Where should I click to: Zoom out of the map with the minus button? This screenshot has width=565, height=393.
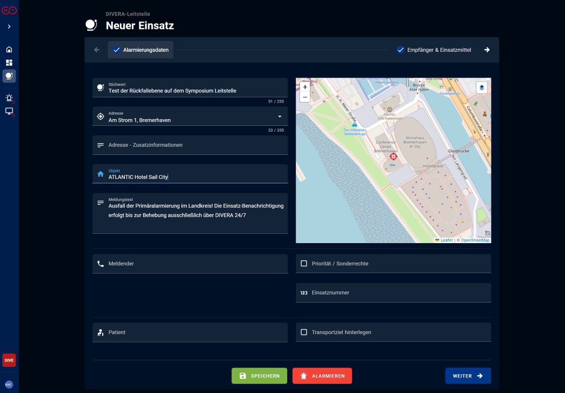pyautogui.click(x=305, y=97)
